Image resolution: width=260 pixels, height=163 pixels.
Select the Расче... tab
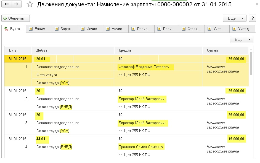[141, 29]
